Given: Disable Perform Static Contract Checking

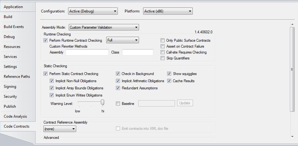Looking at the screenshot, I should pyautogui.click(x=46, y=74).
